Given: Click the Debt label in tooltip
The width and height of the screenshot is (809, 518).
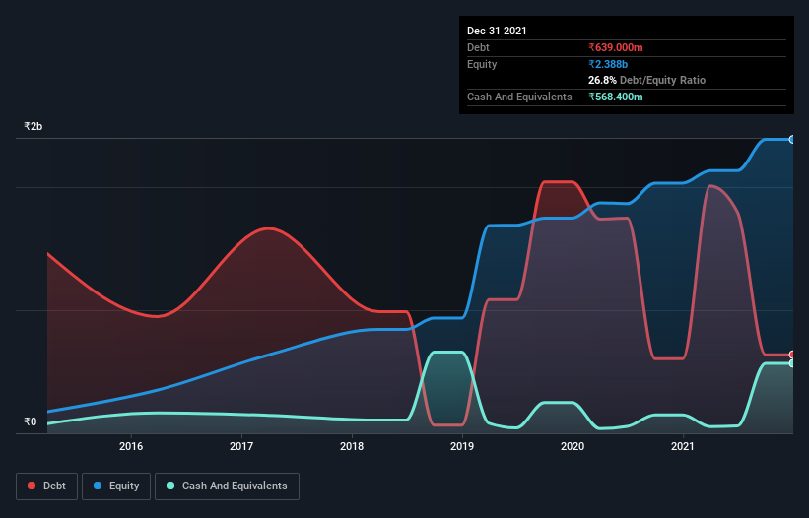Looking at the screenshot, I should pyautogui.click(x=478, y=47).
